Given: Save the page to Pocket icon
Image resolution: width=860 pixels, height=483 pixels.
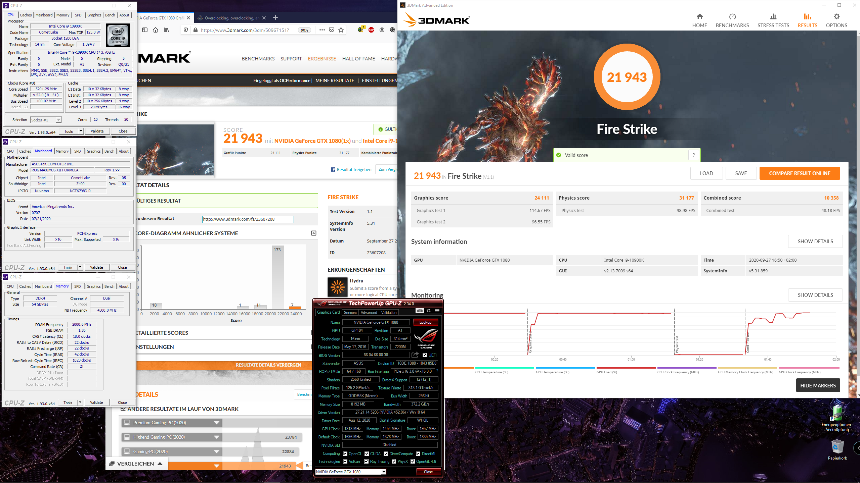Looking at the screenshot, I should tap(332, 30).
